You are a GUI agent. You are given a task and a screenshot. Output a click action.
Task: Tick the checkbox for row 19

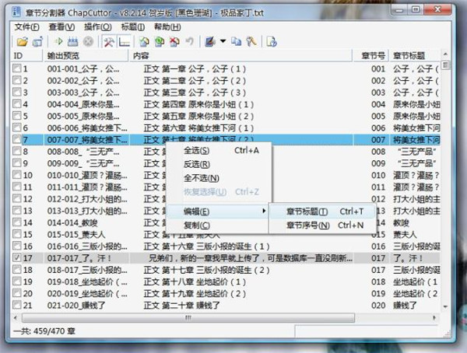click(x=17, y=281)
